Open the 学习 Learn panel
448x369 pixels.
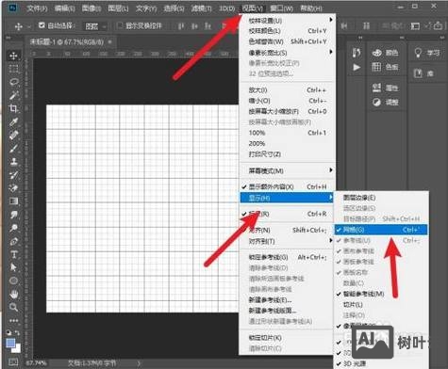click(x=426, y=53)
